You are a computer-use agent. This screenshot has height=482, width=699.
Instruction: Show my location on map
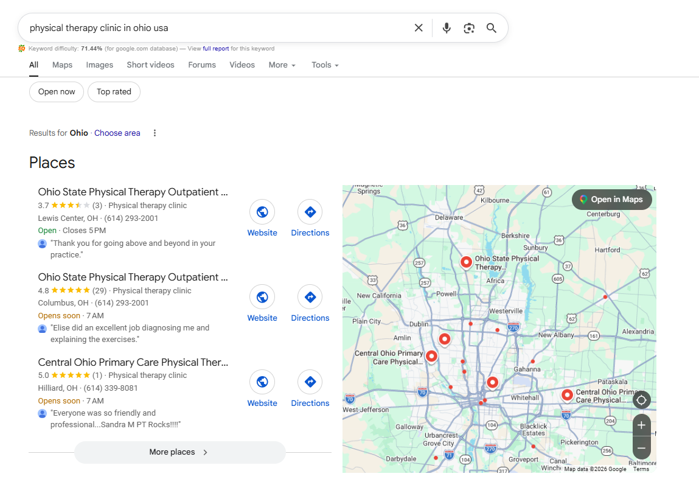[641, 400]
